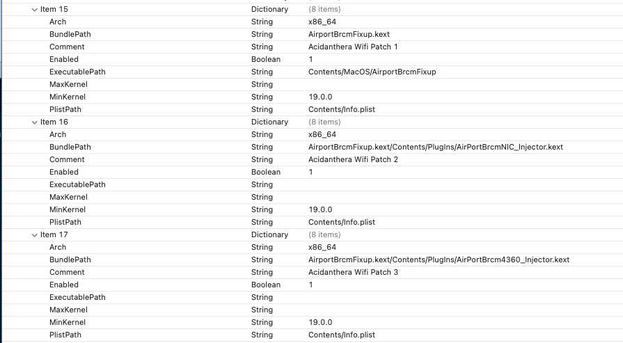Click the "Acidanthera Wifi Patch 2" comment value

click(353, 160)
